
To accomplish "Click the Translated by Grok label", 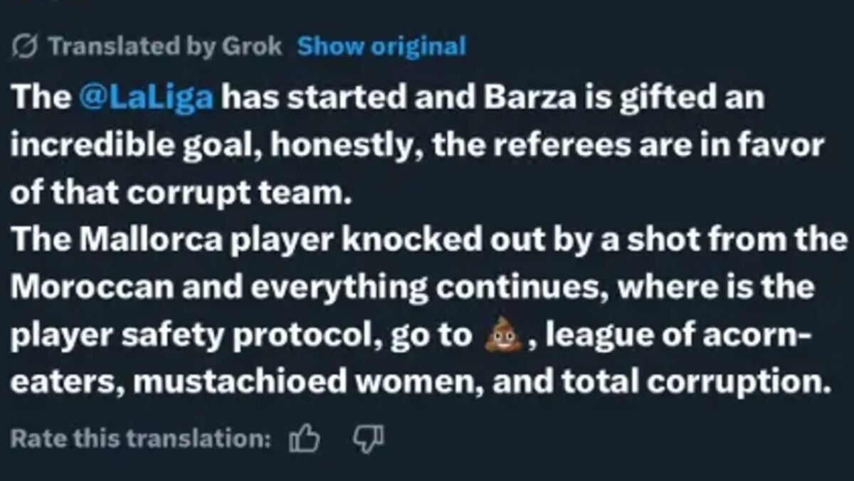I will [164, 47].
